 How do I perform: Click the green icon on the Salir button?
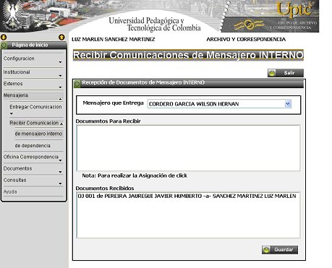click(272, 73)
